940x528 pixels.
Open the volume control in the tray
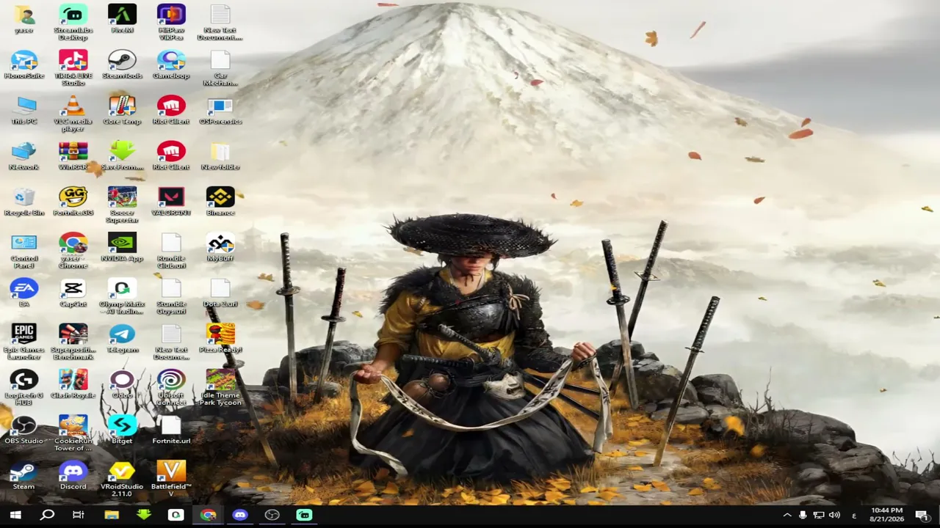tap(834, 516)
